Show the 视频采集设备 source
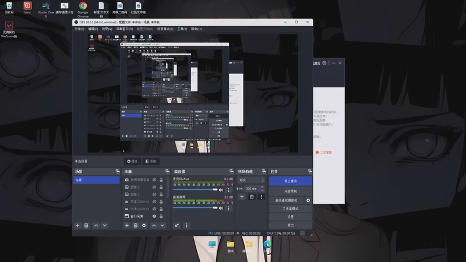The image size is (466, 262). click(154, 180)
